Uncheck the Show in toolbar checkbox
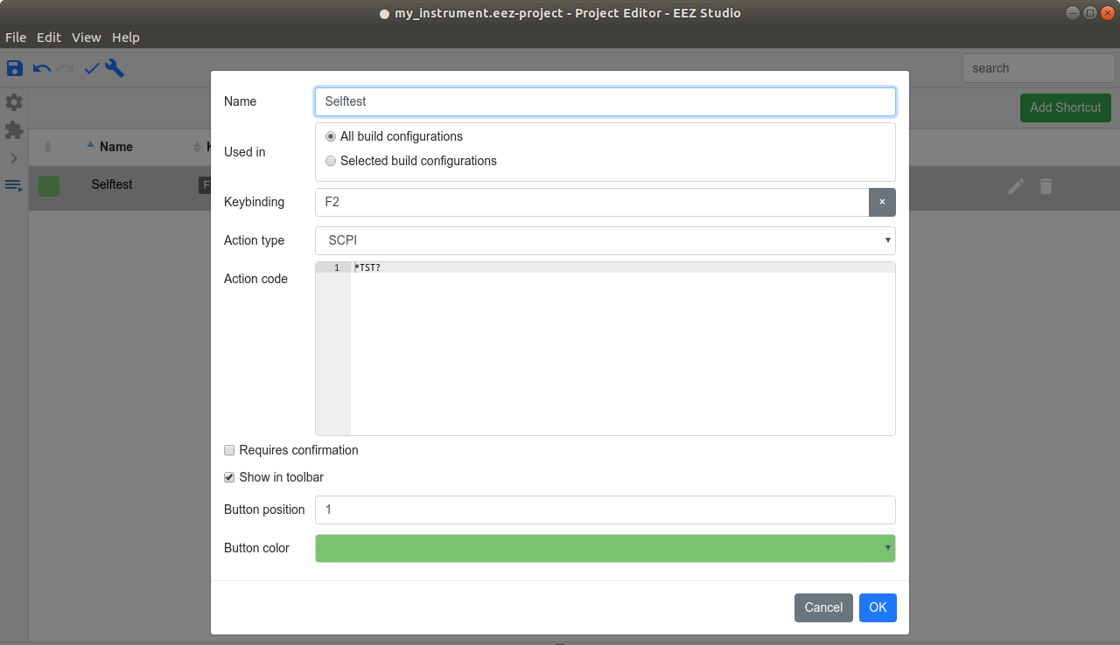Image resolution: width=1120 pixels, height=645 pixels. [x=230, y=477]
